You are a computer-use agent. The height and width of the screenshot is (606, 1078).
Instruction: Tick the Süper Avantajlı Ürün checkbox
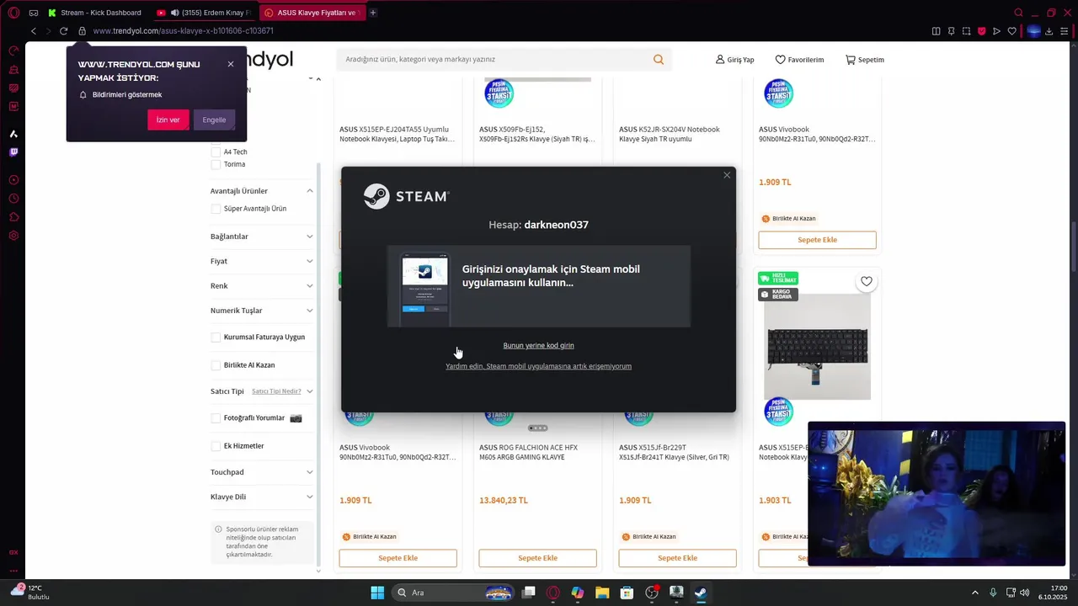point(216,209)
